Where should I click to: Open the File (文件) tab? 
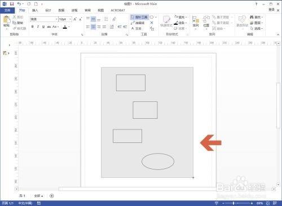tap(7, 10)
